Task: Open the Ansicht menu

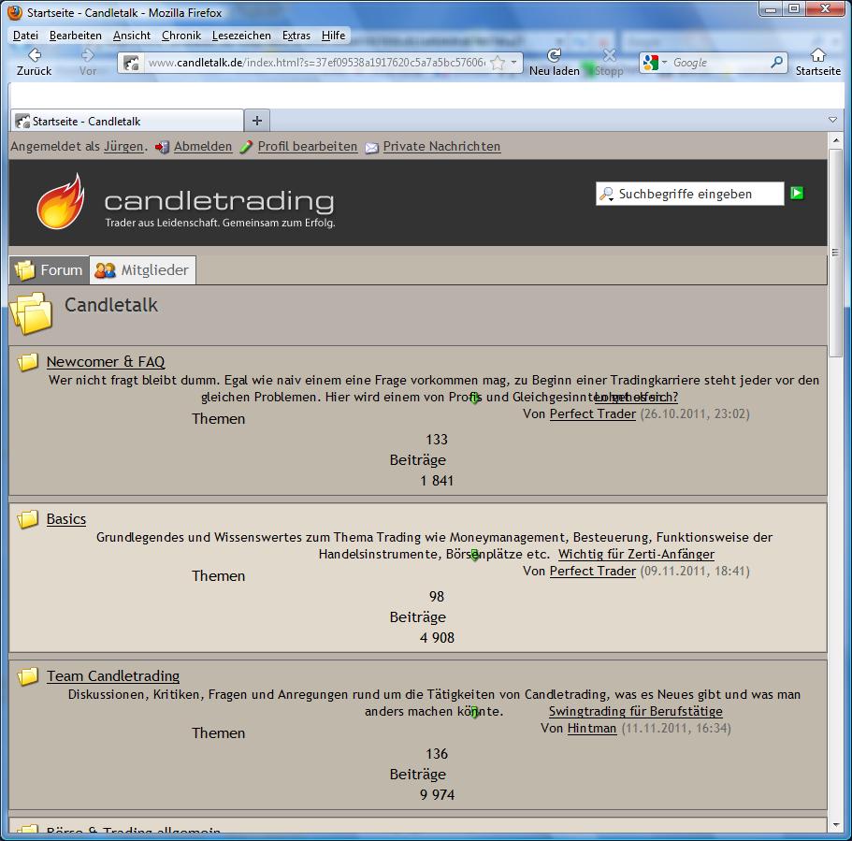Action: (x=132, y=36)
